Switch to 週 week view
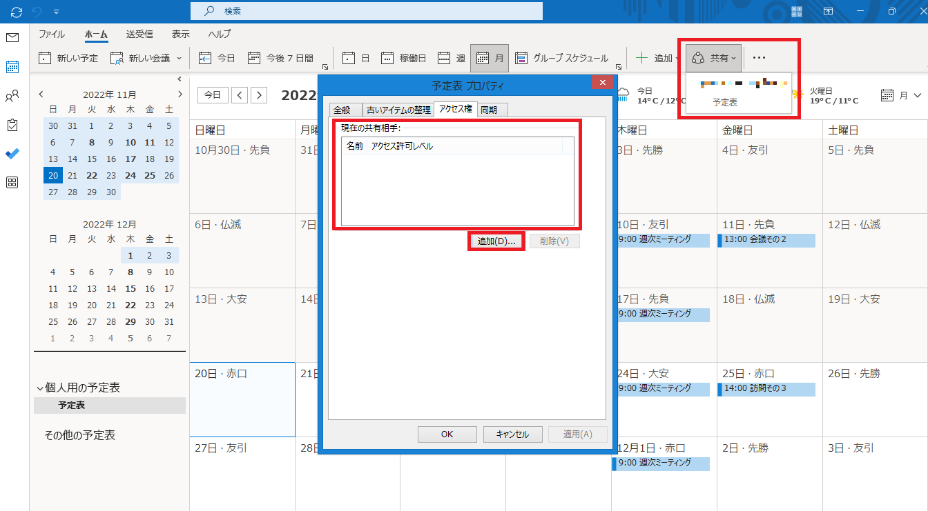Viewport: 928px width, 511px height. [x=452, y=58]
